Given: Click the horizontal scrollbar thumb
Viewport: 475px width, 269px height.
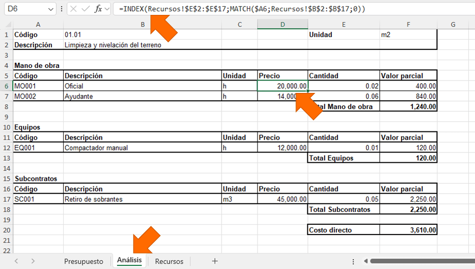Looking at the screenshot, I should pos(422,261).
